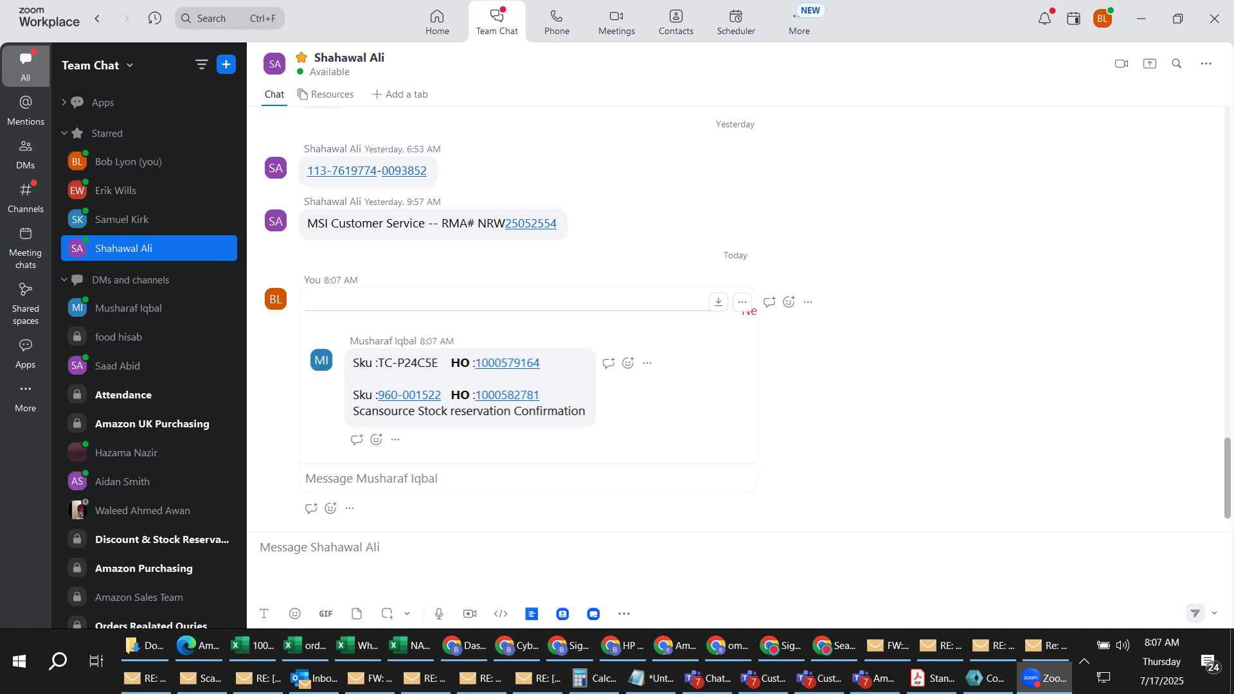Insert a code snippet
The height and width of the screenshot is (694, 1234).
[501, 614]
